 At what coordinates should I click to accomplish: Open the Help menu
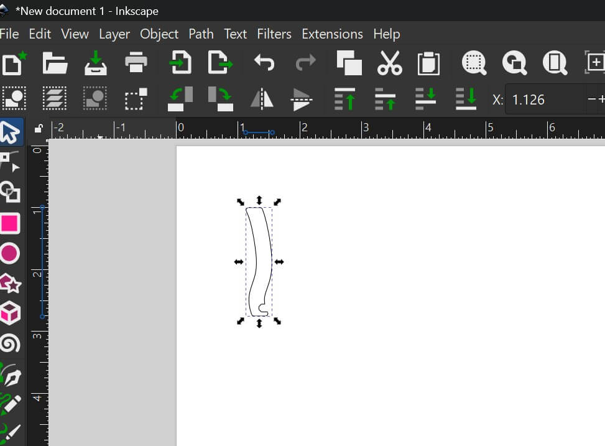387,34
